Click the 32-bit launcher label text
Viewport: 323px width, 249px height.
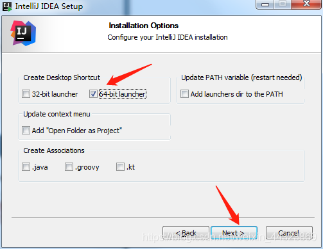55,94
